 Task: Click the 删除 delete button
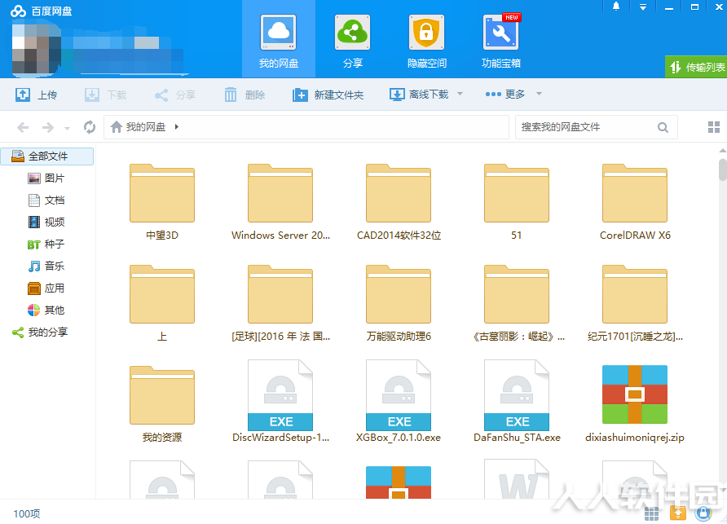coord(245,95)
